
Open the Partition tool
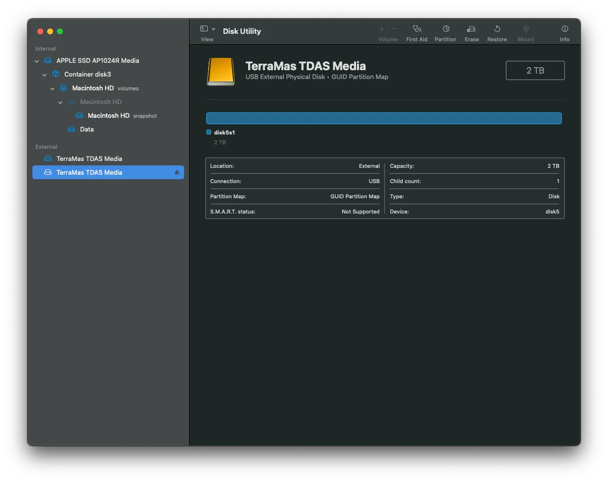pos(445,29)
